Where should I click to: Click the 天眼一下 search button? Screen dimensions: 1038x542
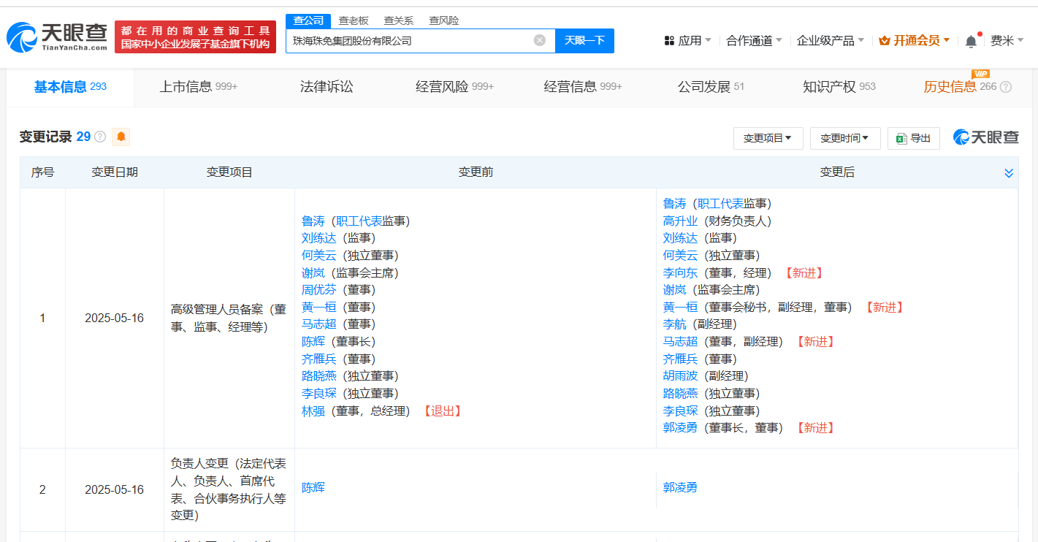pos(584,40)
